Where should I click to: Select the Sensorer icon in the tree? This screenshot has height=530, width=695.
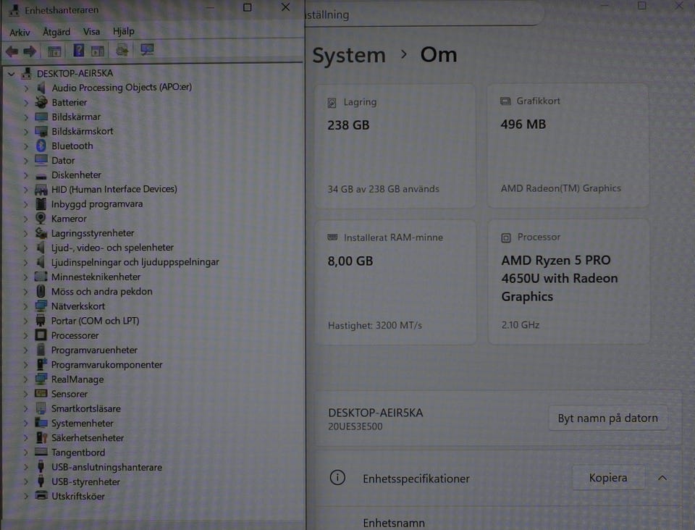pyautogui.click(x=41, y=393)
